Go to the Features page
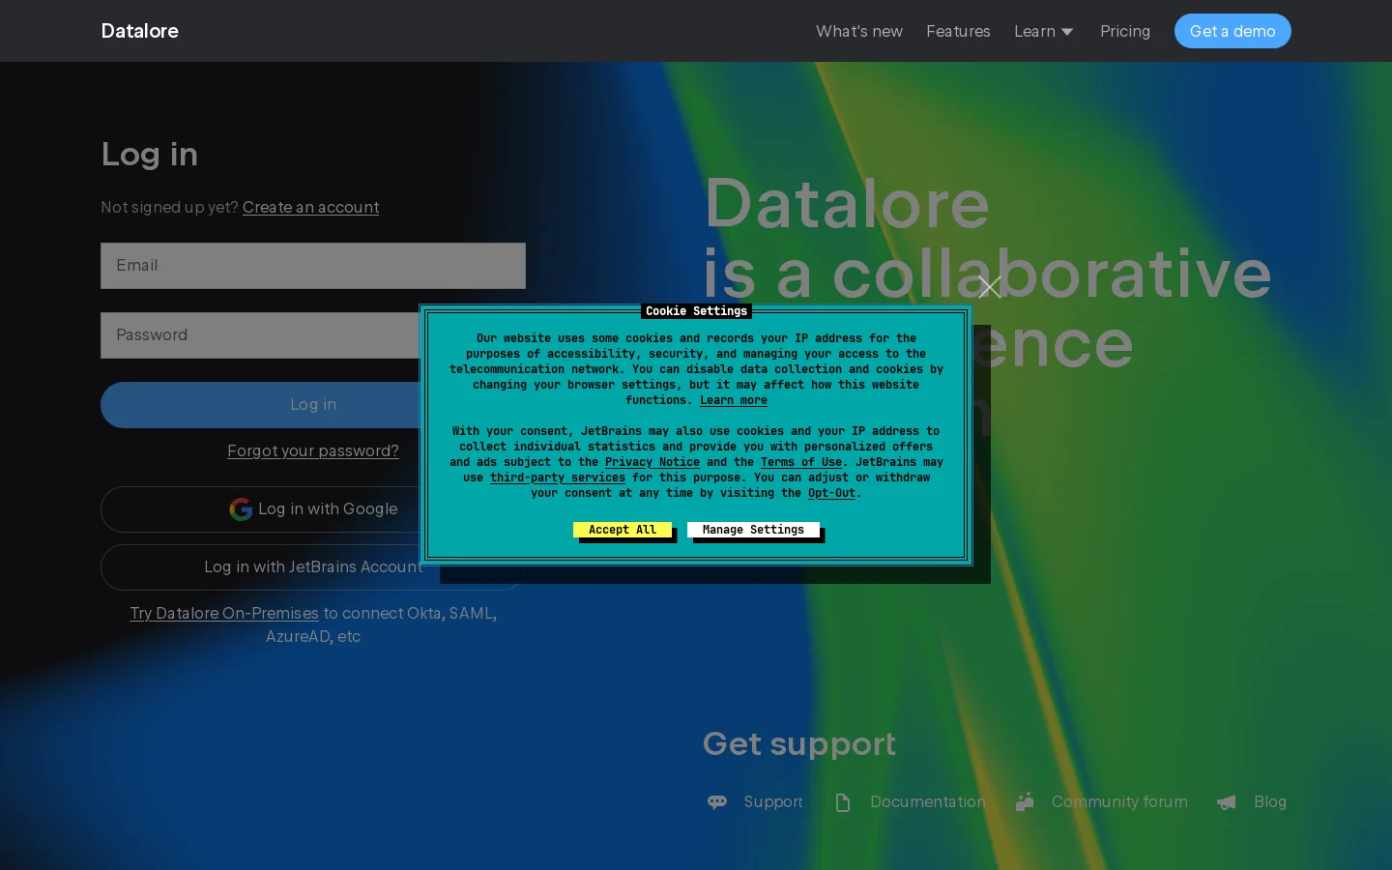The image size is (1392, 870). click(958, 31)
